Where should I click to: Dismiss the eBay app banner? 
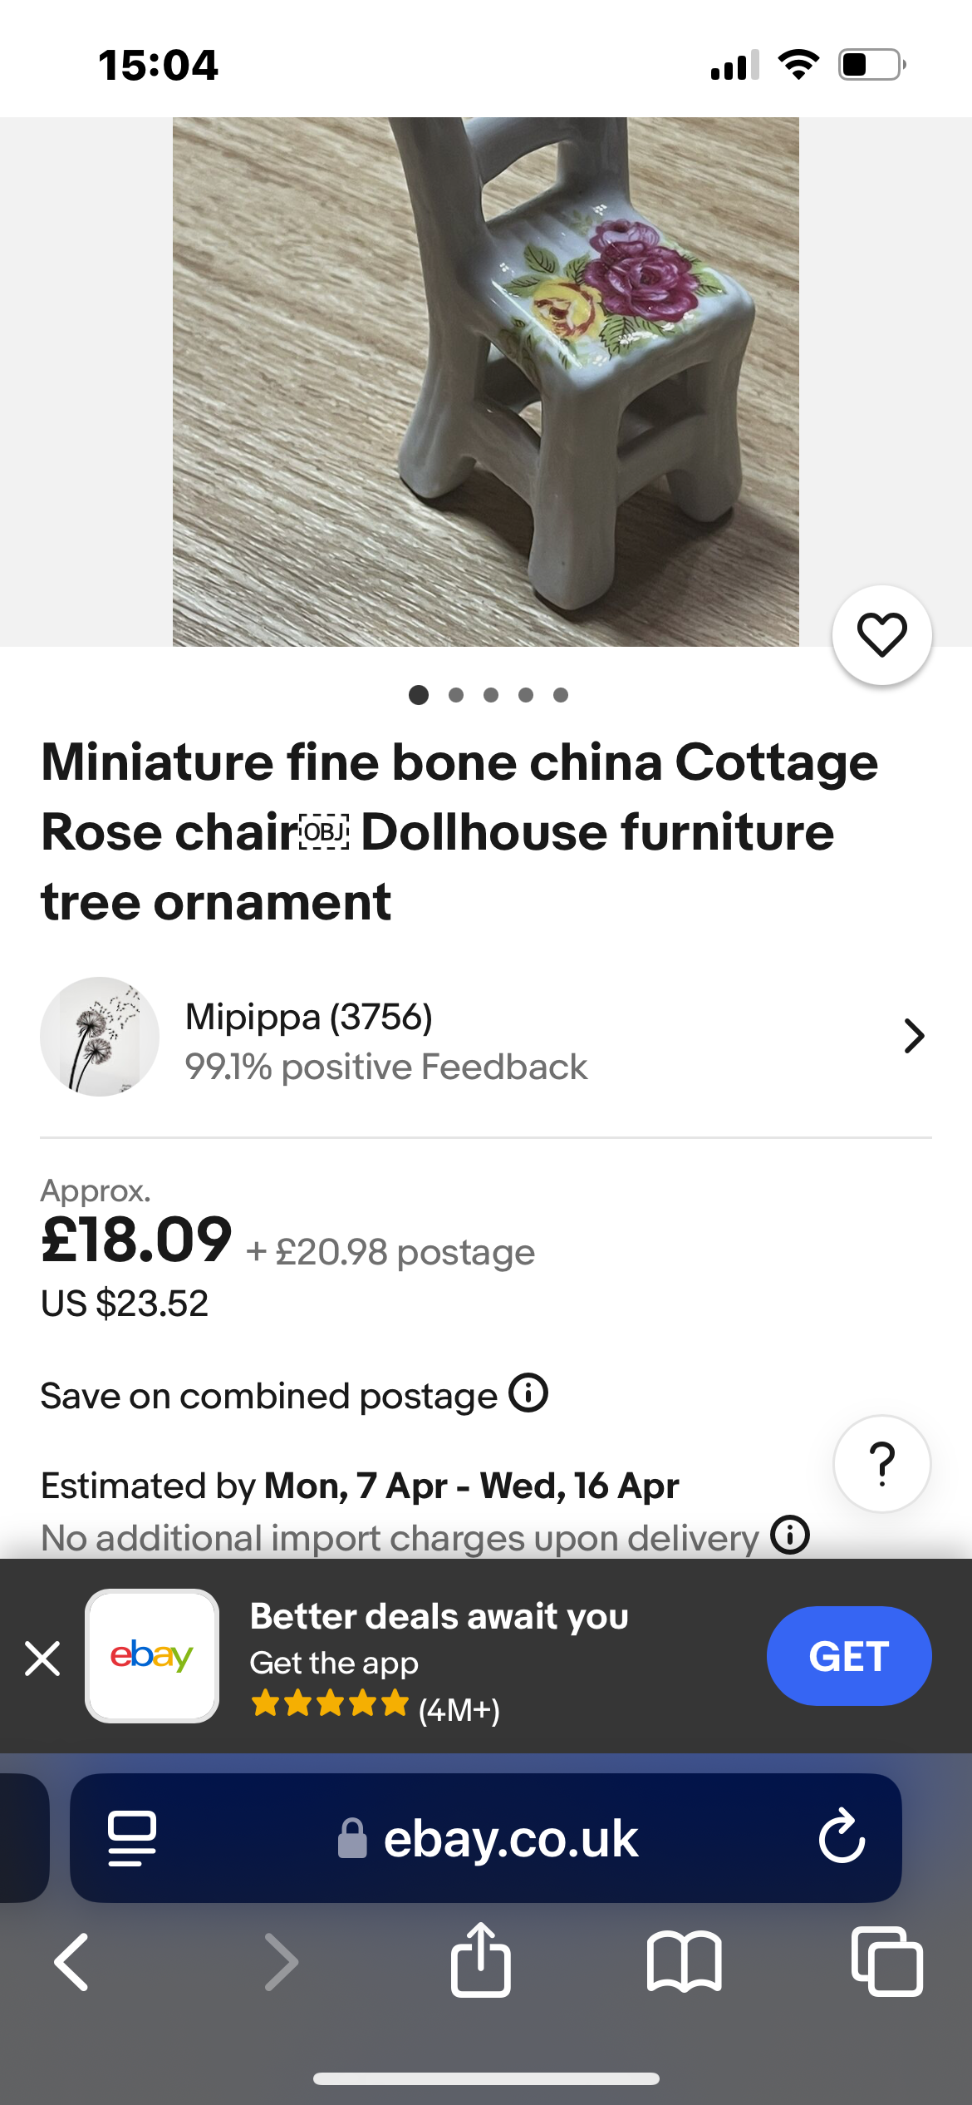42,1659
